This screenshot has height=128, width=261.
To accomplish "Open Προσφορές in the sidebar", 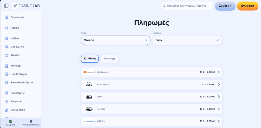I will pos(18,17).
